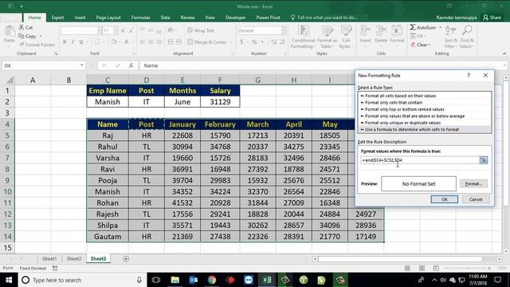Screen dimensions: 510x287
Task: Select 'Format only cells that contain' rule
Action: [x=425, y=103]
